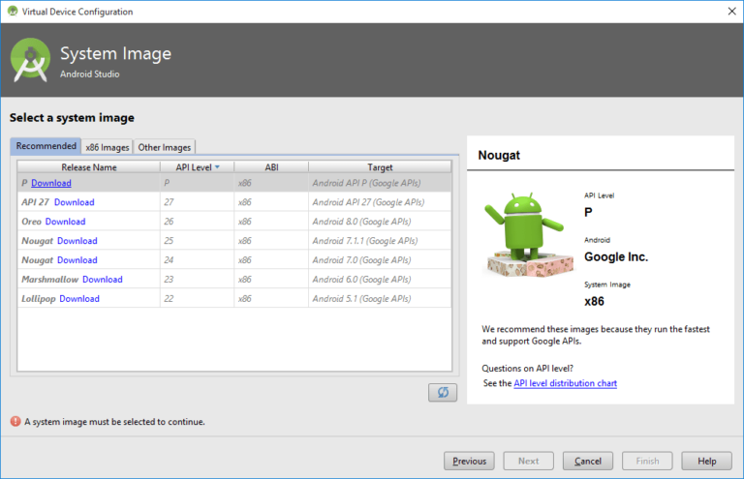Close the Virtual Device Configuration dialog
This screenshot has height=479, width=744.
(731, 12)
